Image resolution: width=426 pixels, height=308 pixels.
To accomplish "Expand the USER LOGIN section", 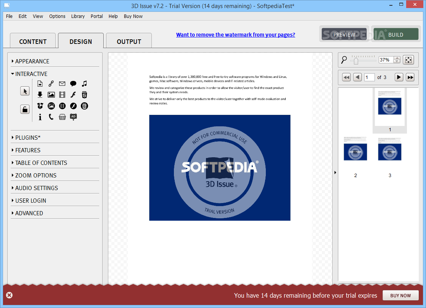I will tap(31, 201).
